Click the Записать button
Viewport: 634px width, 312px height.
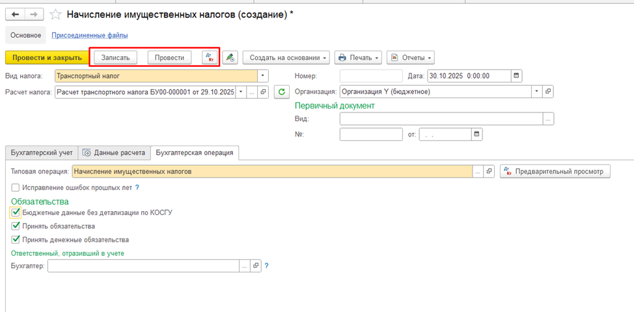point(116,57)
